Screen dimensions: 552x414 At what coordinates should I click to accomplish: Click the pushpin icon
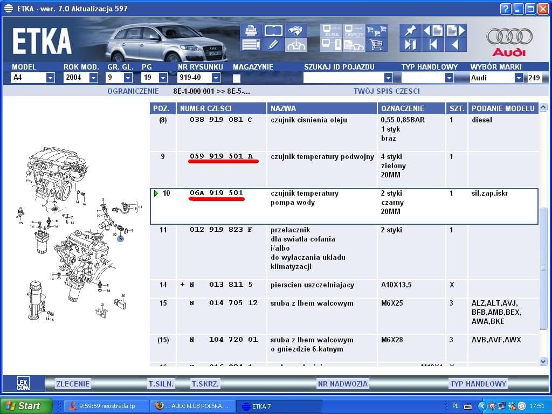[410, 31]
